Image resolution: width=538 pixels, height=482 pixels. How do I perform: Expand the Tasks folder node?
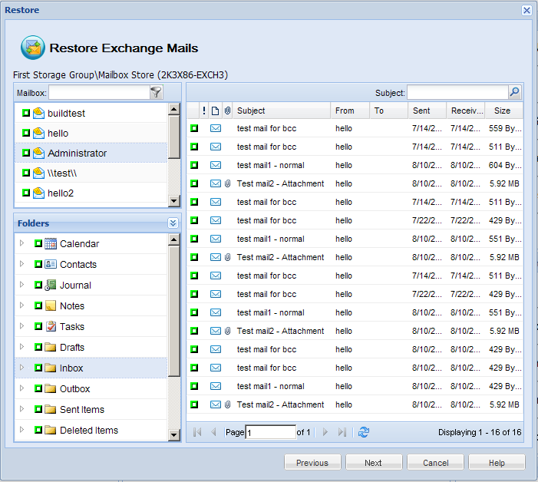click(x=21, y=326)
